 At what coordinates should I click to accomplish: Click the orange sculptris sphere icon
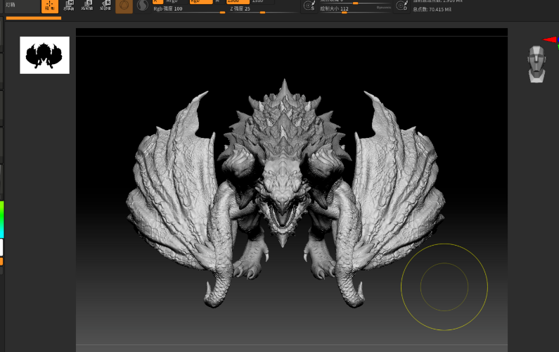point(124,6)
